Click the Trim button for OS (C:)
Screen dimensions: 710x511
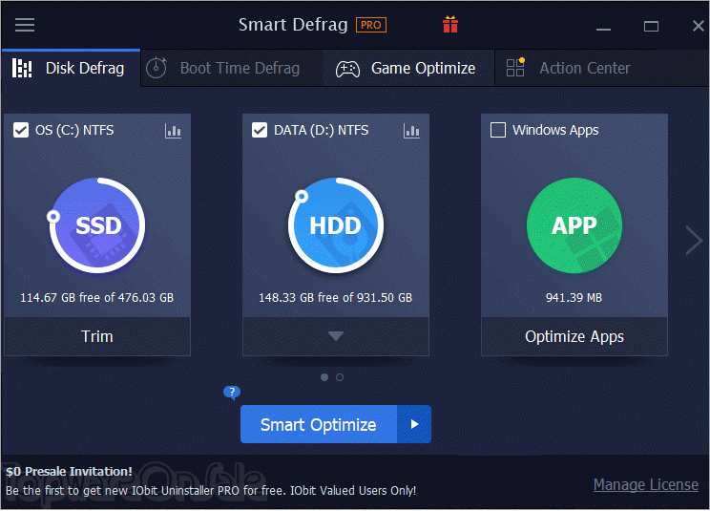pyautogui.click(x=97, y=336)
